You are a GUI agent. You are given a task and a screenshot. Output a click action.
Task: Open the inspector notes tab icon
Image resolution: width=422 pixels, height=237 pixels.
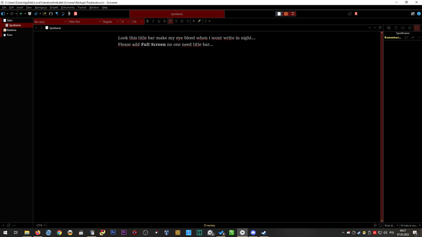[388, 28]
